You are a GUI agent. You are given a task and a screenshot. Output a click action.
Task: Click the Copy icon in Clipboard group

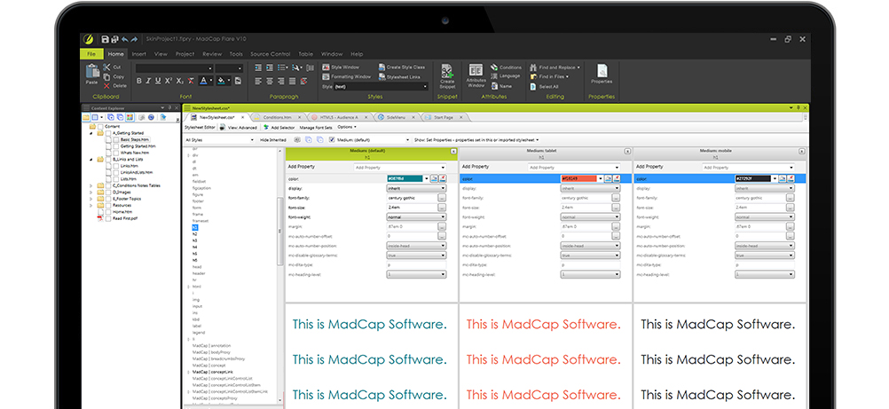106,76
